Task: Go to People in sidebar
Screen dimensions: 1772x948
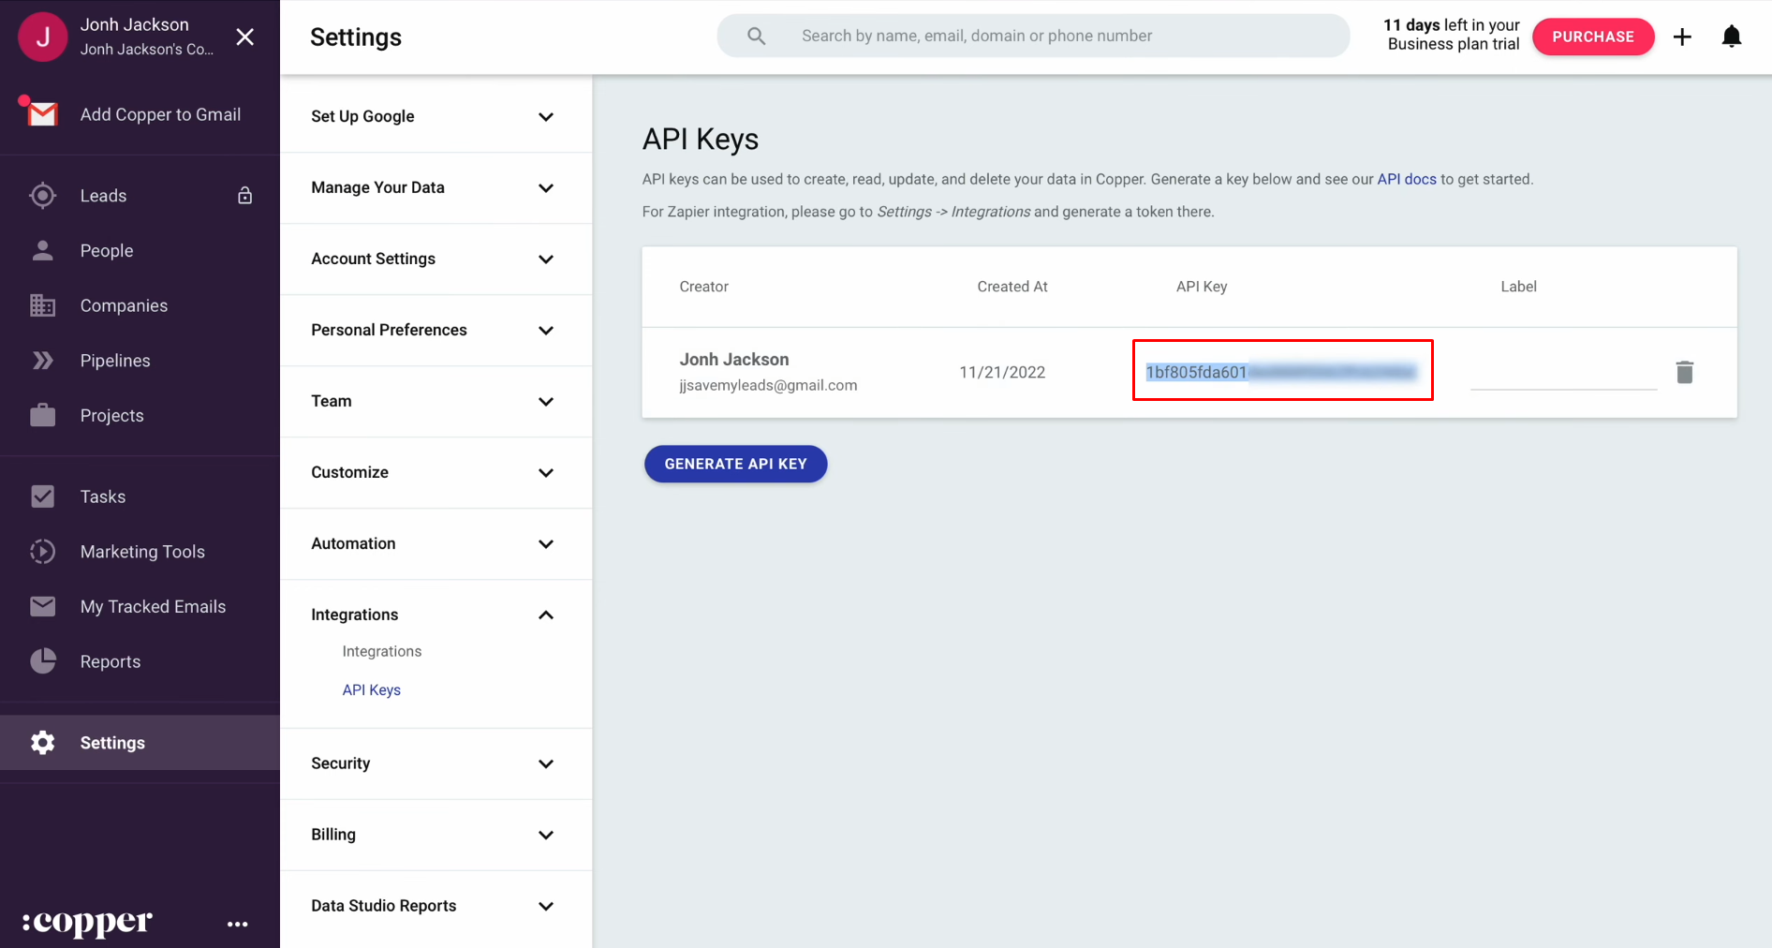Action: pos(107,250)
